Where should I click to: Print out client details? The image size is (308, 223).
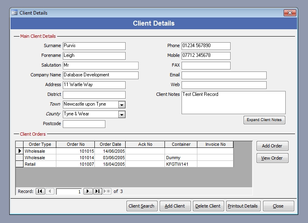click(242, 206)
